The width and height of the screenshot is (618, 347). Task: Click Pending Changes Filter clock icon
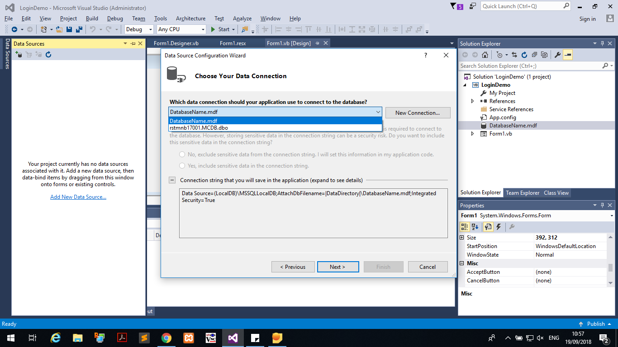point(499,55)
